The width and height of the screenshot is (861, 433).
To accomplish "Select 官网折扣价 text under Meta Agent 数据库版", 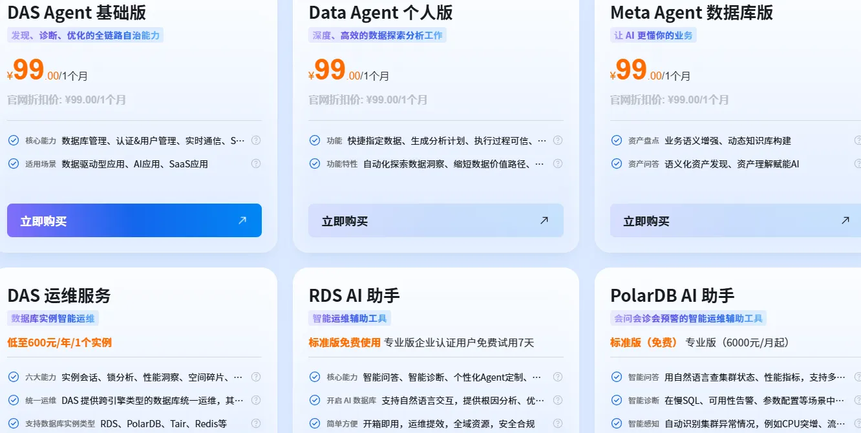I will pos(670,100).
